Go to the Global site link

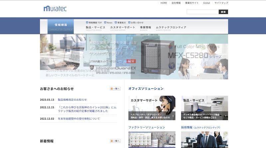[x=206, y=3]
